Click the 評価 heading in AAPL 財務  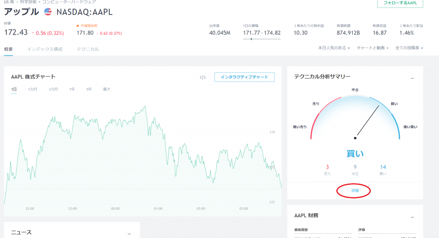362,229
